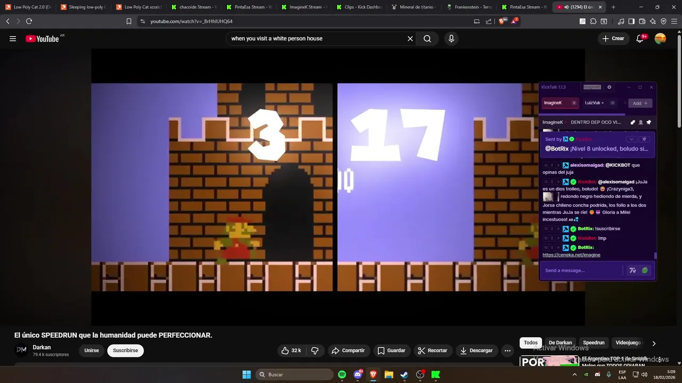Switch to the Mineral de titanio tab
The height and width of the screenshot is (383, 682).
click(415, 7)
